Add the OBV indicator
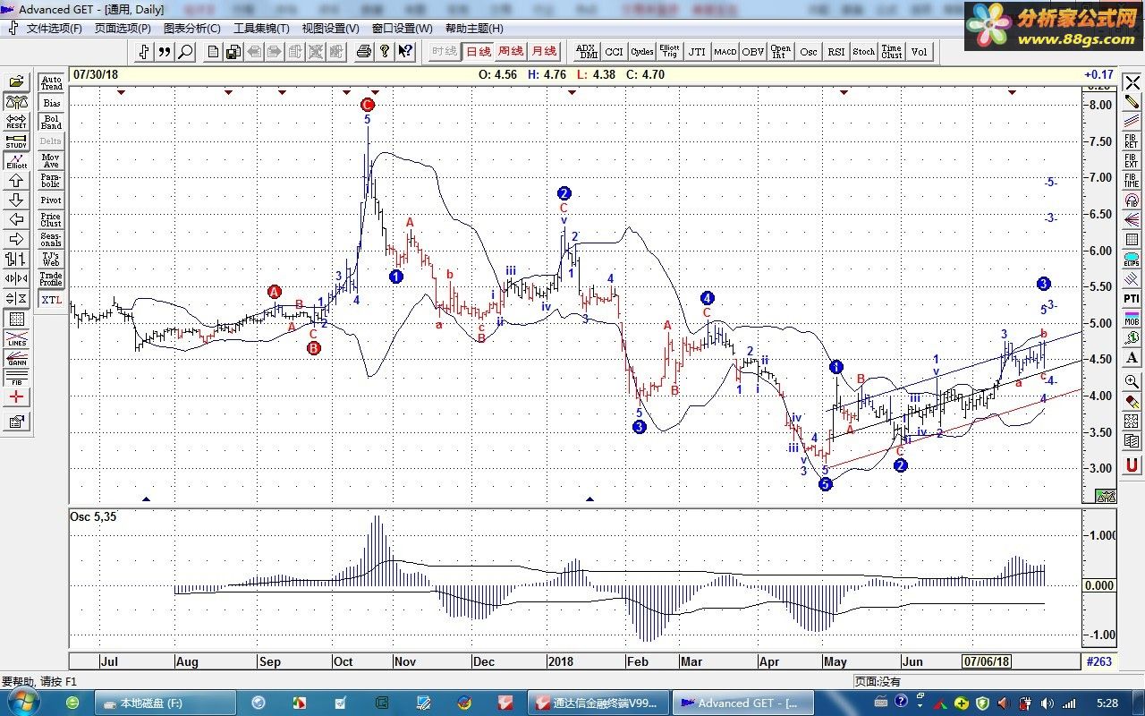The height and width of the screenshot is (716, 1145). coord(753,52)
